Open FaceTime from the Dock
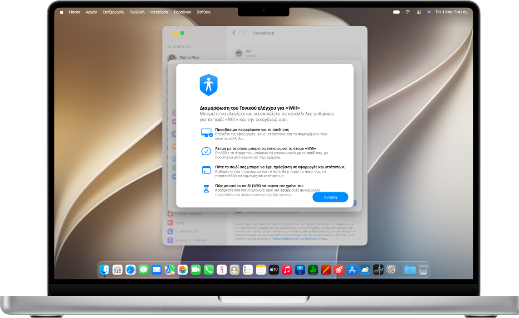Image resolution: width=519 pixels, height=318 pixels. [196, 270]
